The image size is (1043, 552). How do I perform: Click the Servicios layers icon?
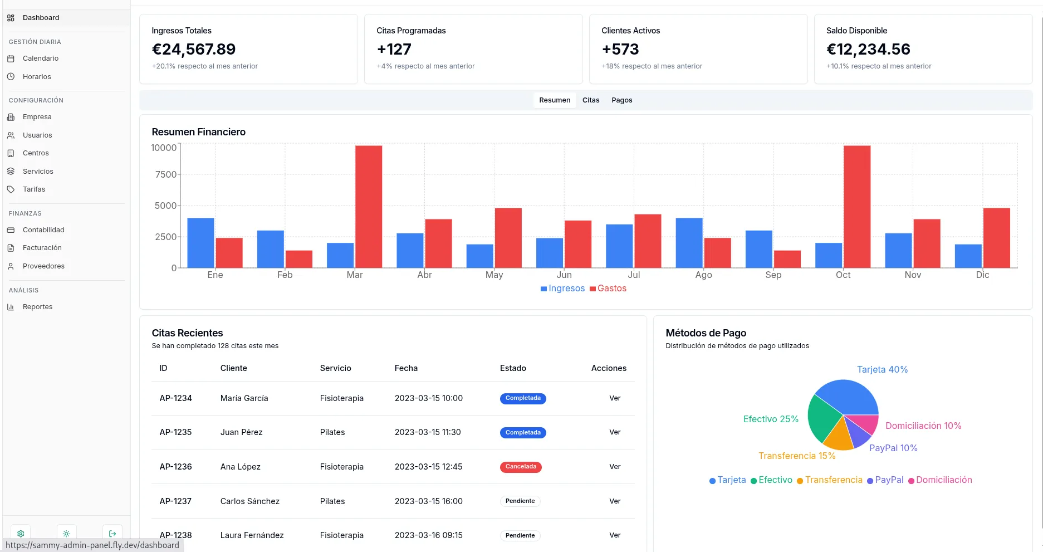tap(11, 172)
